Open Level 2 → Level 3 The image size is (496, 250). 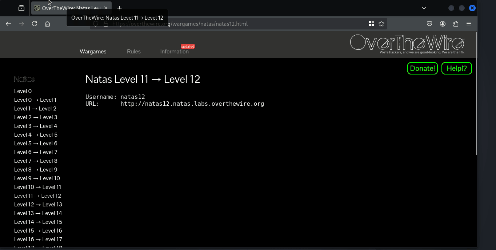[36, 117]
